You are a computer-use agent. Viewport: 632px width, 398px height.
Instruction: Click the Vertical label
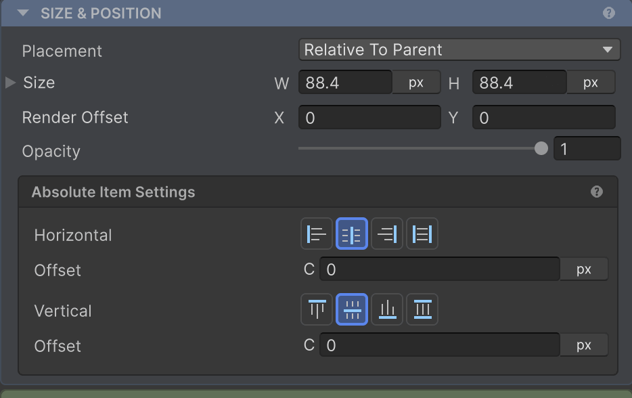[63, 311]
